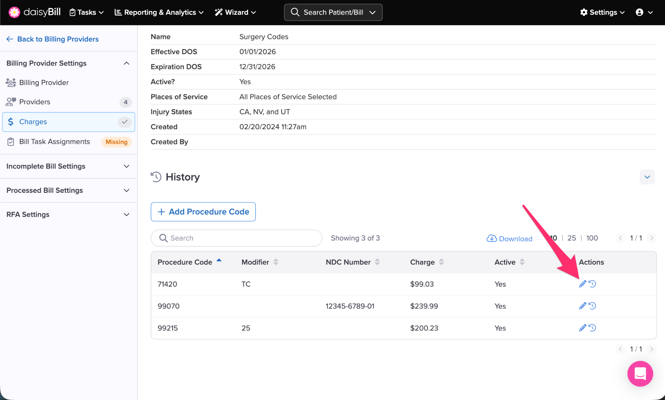Click the daisyBill flower logo
Screen dimensions: 665x400
[14, 12]
